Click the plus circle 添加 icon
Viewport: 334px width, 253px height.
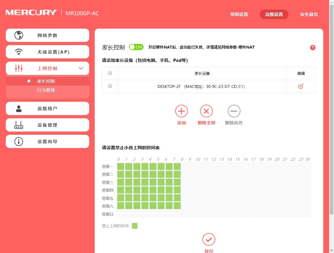coord(182,111)
